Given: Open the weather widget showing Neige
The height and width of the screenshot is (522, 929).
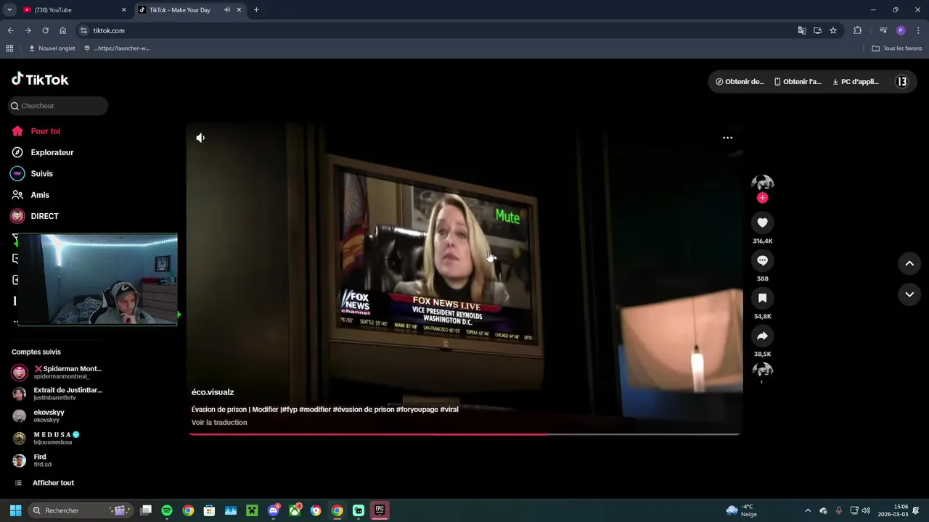Looking at the screenshot, I should coord(741,510).
